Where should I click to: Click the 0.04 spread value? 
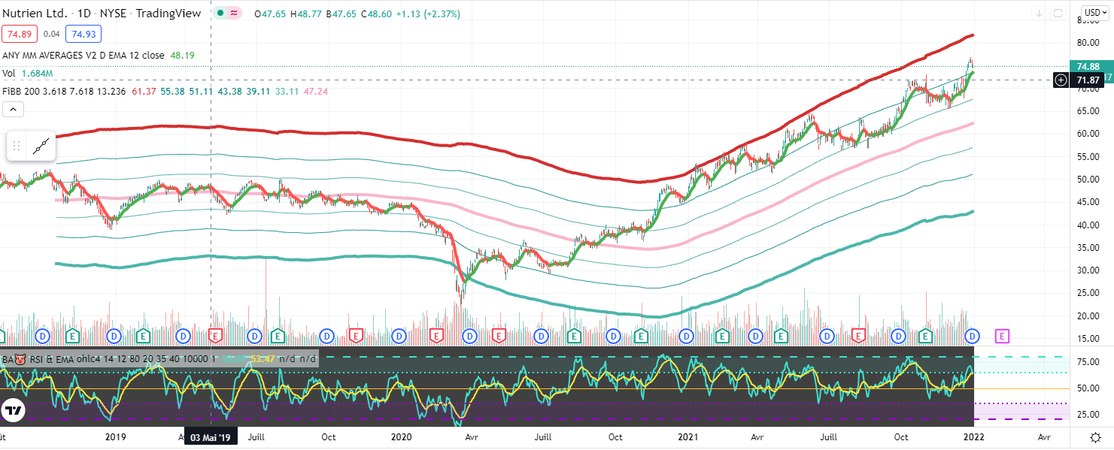point(52,35)
